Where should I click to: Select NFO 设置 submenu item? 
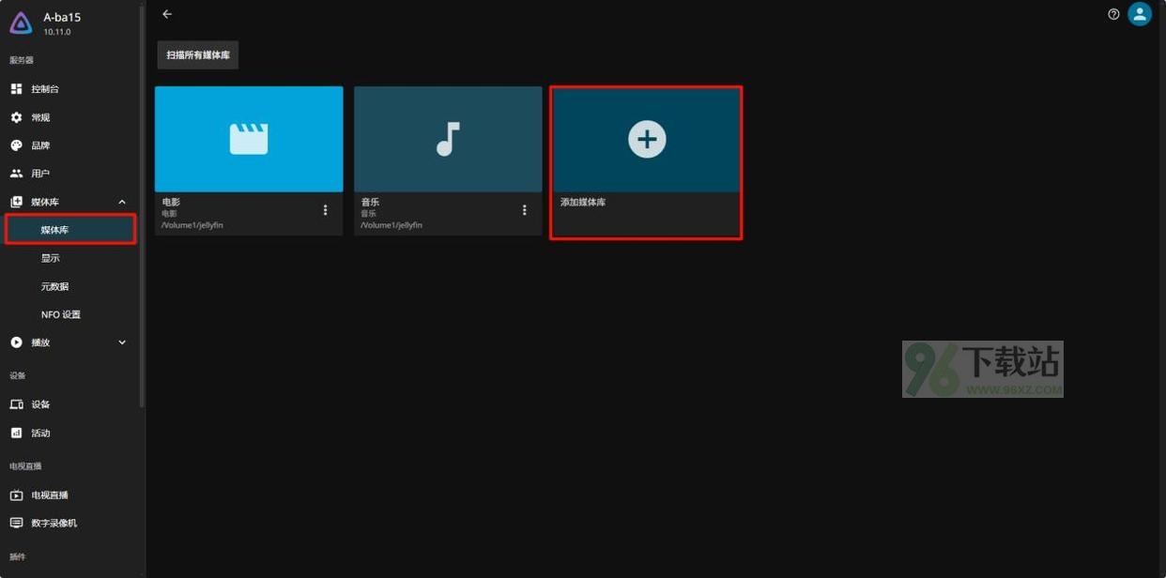pyautogui.click(x=60, y=314)
